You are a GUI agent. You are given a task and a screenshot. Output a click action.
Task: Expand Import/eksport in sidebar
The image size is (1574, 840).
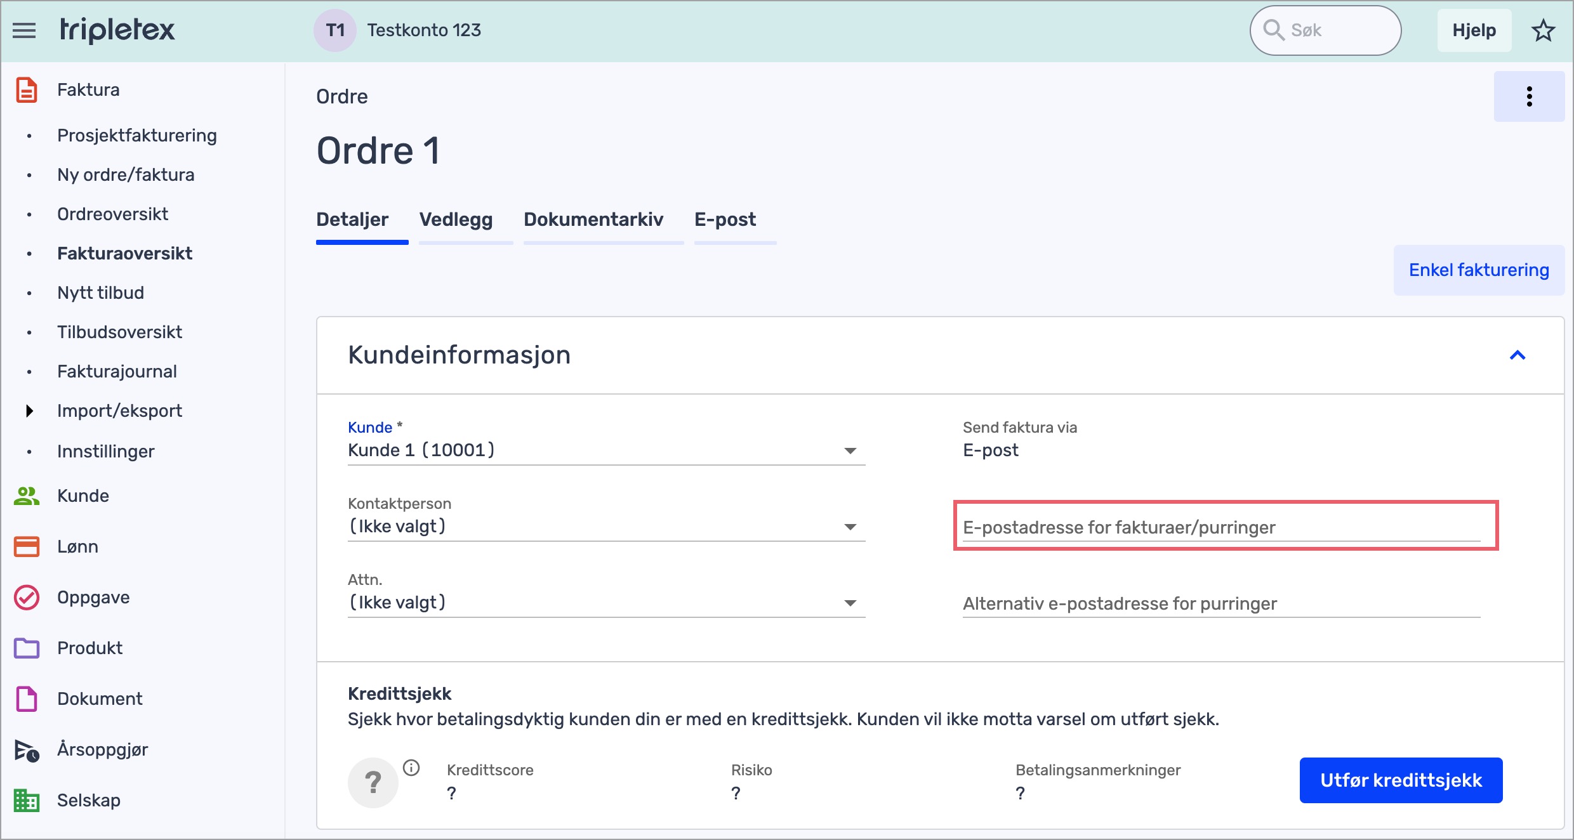tap(29, 411)
